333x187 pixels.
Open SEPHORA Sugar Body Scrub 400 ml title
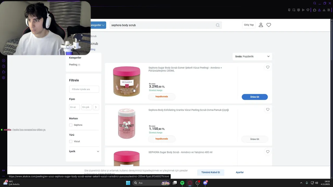[x=180, y=152]
